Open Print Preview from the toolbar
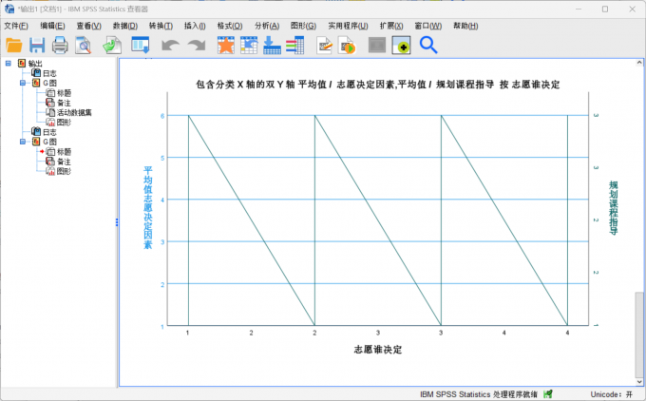This screenshot has height=401, width=646. pyautogui.click(x=84, y=45)
